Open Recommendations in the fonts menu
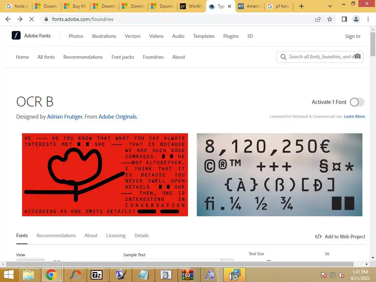This screenshot has height=282, width=376. (83, 57)
